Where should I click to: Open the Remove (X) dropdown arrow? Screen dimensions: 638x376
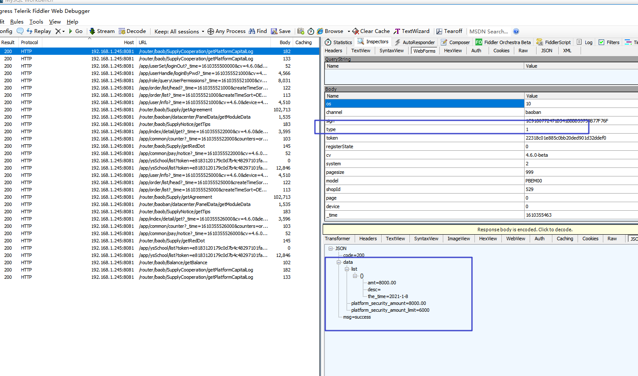point(64,31)
